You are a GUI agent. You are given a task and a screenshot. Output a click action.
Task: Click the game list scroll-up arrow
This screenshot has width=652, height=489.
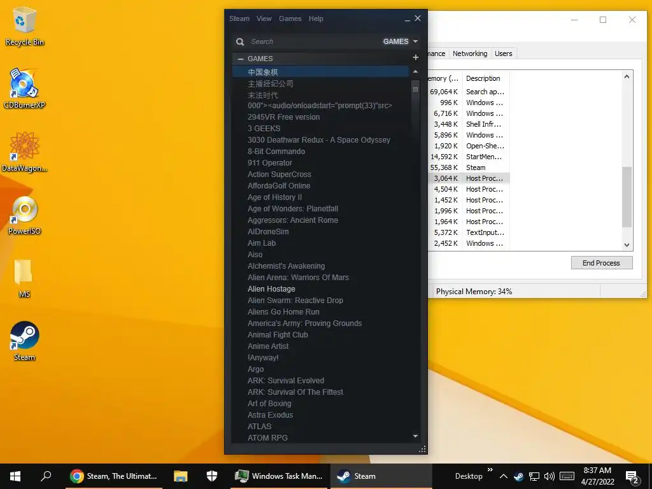point(415,72)
